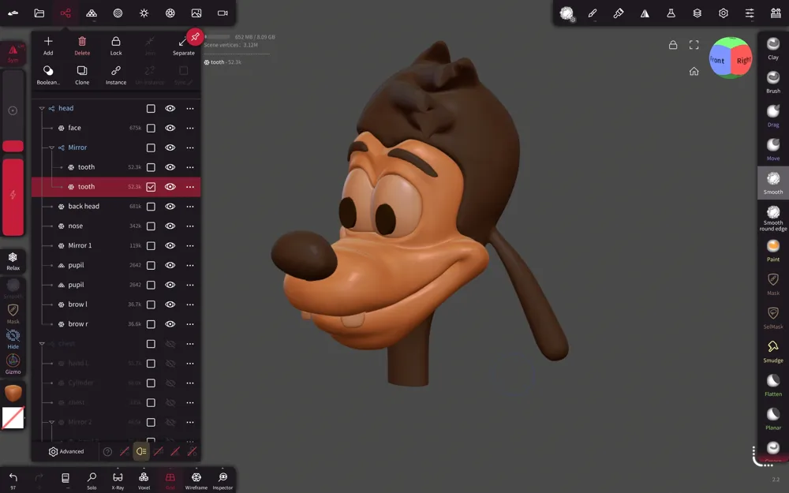This screenshot has height=493, width=789.
Task: Open options menu for selected tooth
Action: click(189, 187)
